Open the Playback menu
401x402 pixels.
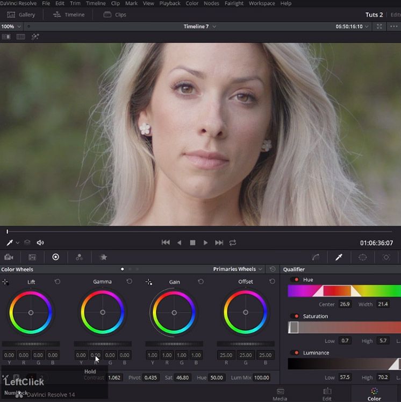(x=169, y=3)
